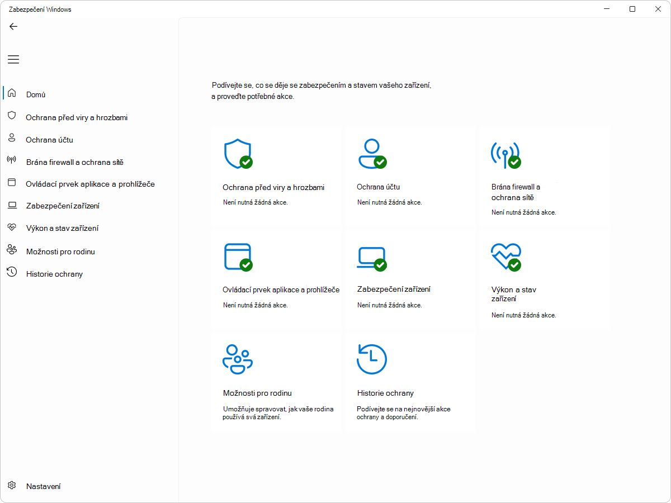
Task: Click the laptop icon in the sidebar
Action: pos(12,205)
